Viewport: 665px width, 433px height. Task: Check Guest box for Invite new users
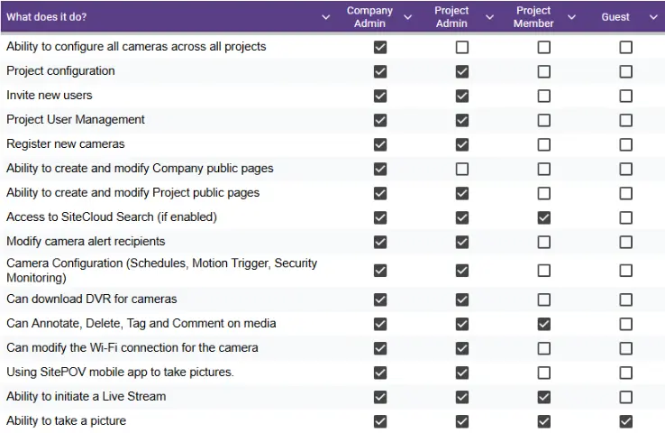[x=625, y=96]
